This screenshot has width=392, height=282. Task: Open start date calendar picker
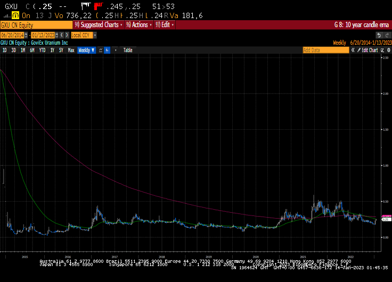(x=26, y=35)
